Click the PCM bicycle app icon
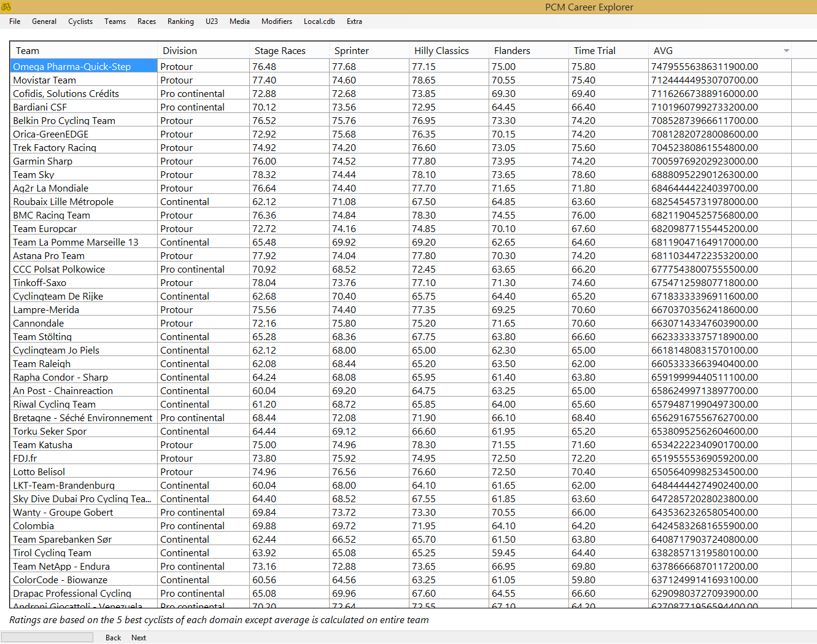The width and height of the screenshot is (817, 644). tap(6, 7)
